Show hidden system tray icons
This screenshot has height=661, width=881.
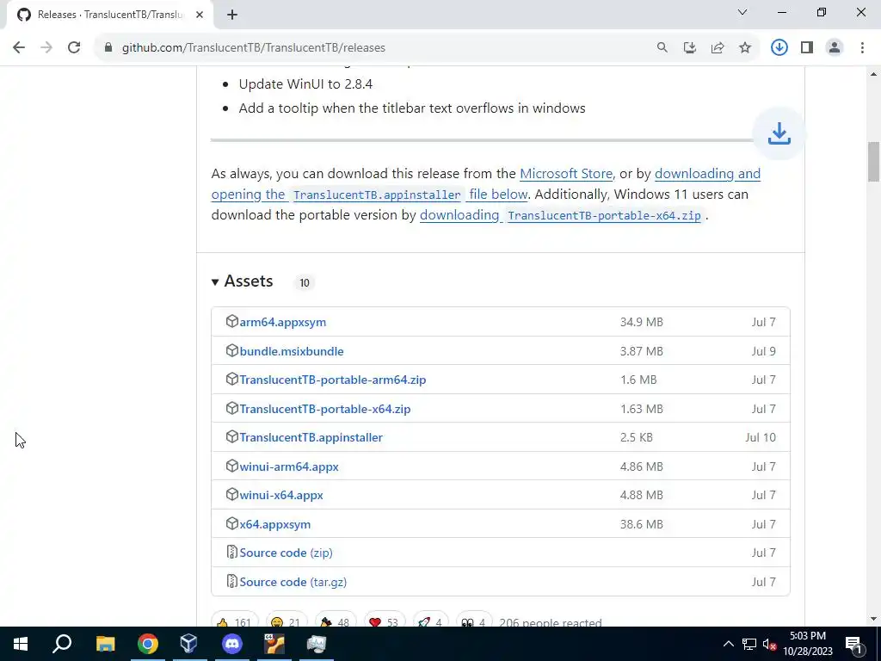click(728, 644)
